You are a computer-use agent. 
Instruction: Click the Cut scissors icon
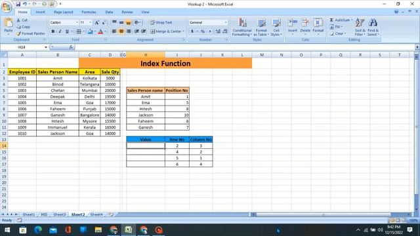(x=18, y=20)
